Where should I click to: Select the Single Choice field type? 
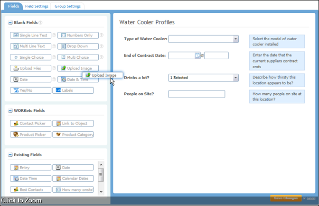31,57
